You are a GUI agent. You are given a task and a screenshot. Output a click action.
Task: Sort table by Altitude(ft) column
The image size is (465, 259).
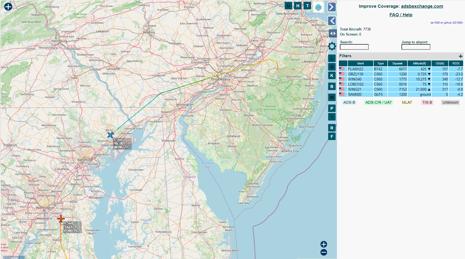[x=419, y=63]
